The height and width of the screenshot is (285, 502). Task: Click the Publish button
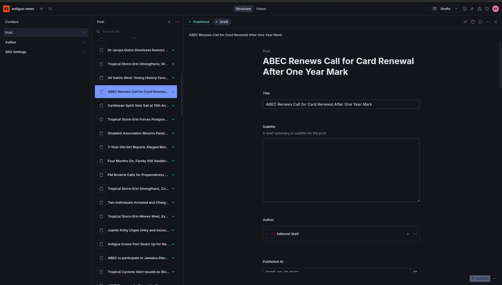pyautogui.click(x=480, y=279)
